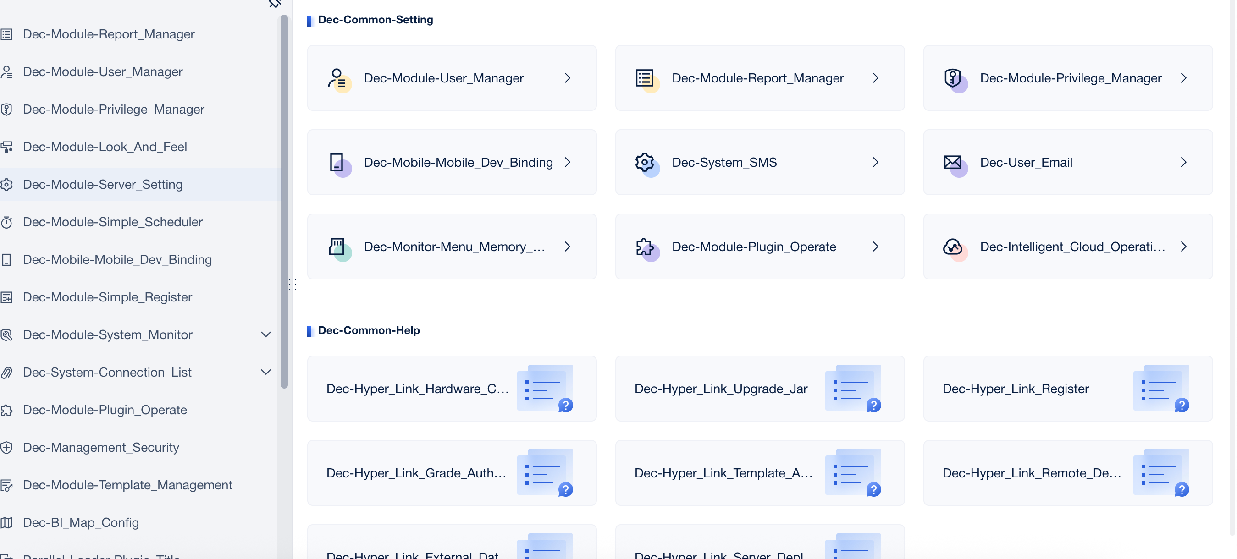Click the Management Security shield icon
Screen dimensions: 1237x559
(x=6, y=448)
